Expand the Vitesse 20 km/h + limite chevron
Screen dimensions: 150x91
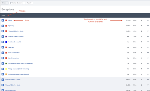coord(148,31)
